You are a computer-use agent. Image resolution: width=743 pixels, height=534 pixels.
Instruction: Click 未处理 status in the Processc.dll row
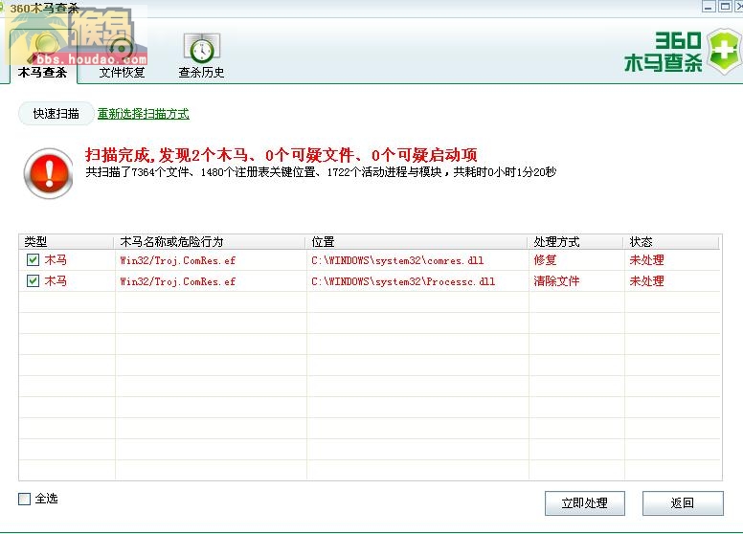pyautogui.click(x=646, y=281)
